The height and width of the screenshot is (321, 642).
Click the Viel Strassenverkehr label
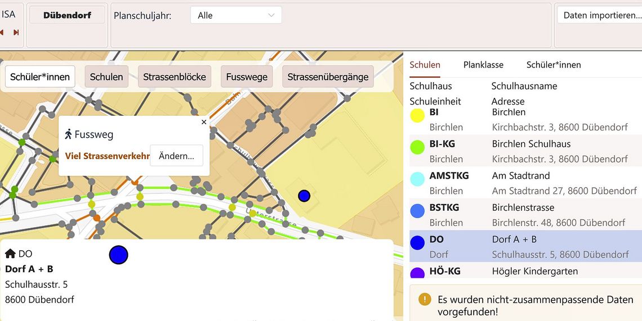click(x=107, y=156)
